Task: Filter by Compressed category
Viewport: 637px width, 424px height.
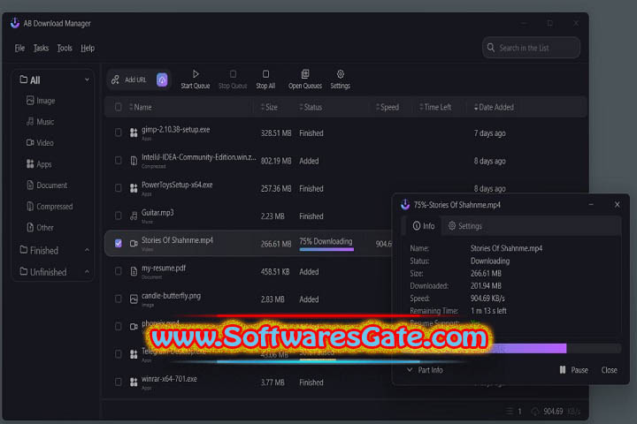Action: pos(50,206)
